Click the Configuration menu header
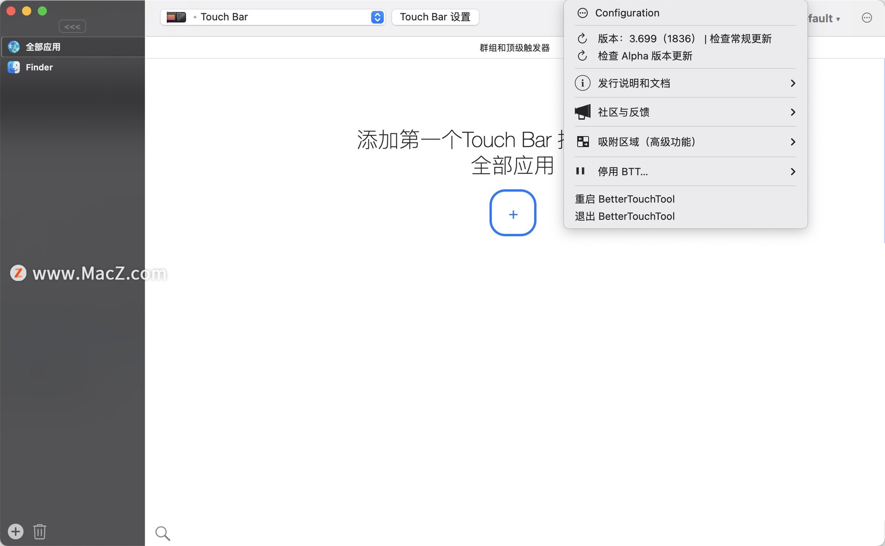 pyautogui.click(x=627, y=13)
